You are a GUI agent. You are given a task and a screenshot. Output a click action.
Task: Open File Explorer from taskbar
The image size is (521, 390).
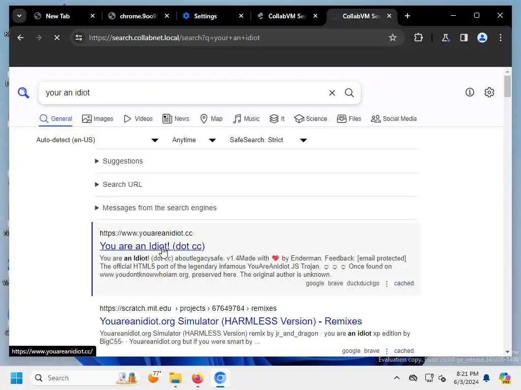[175, 378]
